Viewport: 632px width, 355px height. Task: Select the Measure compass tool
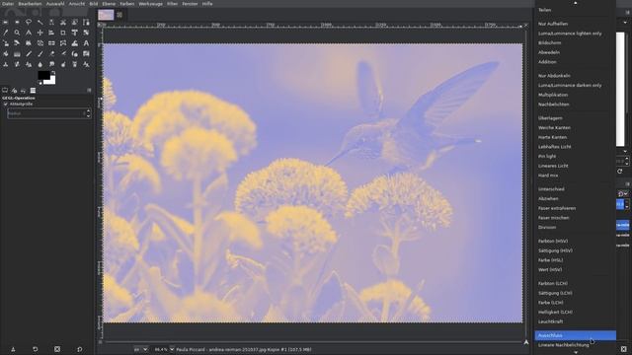click(x=29, y=33)
